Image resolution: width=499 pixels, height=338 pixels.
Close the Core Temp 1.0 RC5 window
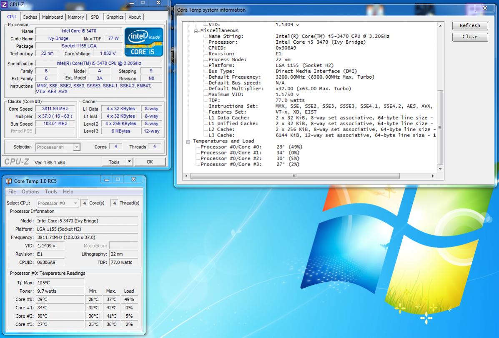click(x=134, y=179)
